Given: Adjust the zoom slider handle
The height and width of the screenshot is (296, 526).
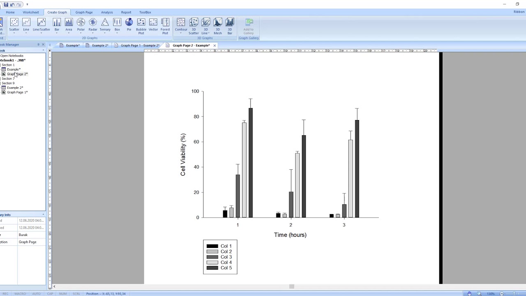Looking at the screenshot, I should tap(515, 294).
